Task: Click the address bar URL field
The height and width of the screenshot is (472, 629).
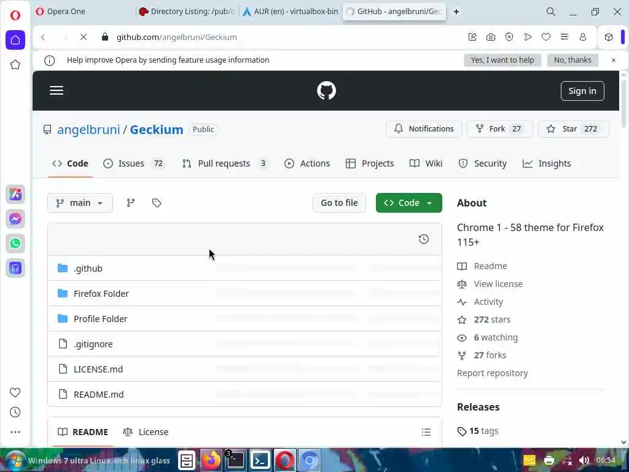Action: coord(281,37)
